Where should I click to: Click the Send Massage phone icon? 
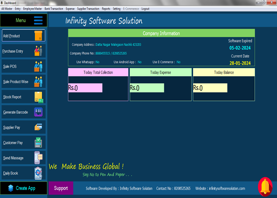coord(38,158)
